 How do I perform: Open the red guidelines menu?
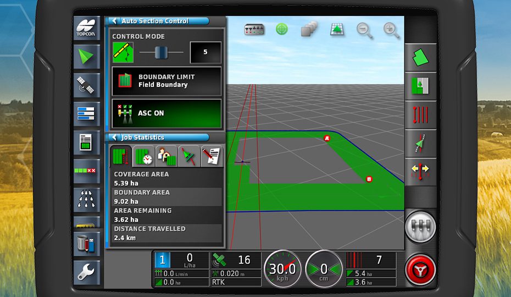point(420,115)
